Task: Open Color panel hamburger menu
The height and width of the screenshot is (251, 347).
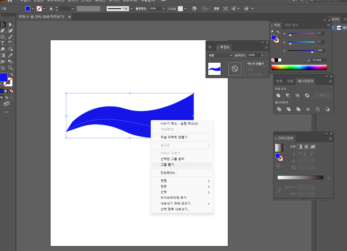Action: click(x=328, y=25)
